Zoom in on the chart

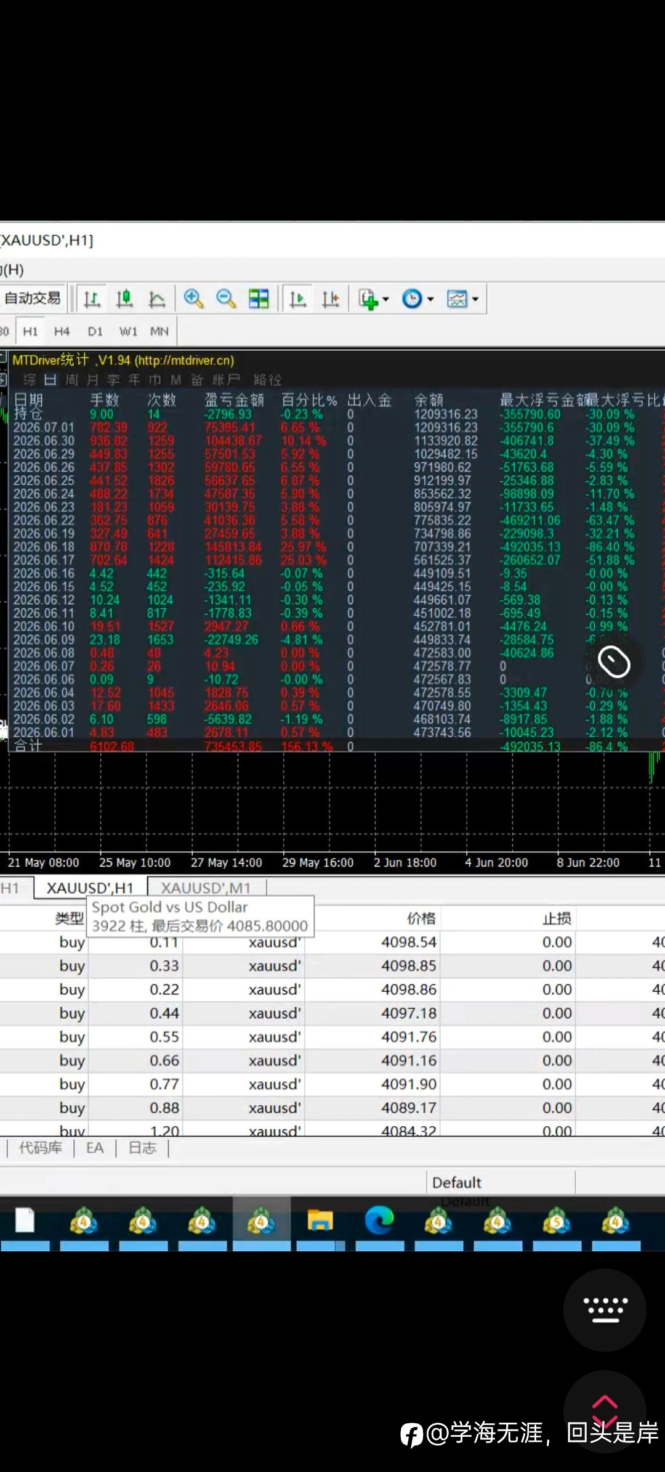click(193, 300)
